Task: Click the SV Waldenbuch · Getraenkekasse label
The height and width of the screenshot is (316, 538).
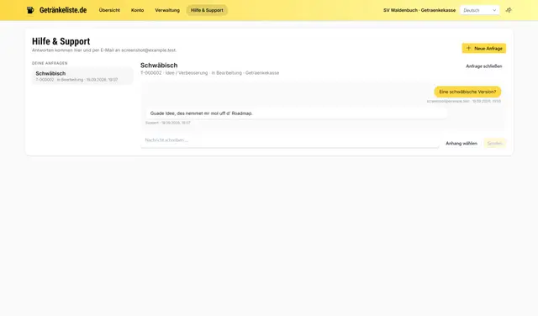Action: (x=419, y=10)
